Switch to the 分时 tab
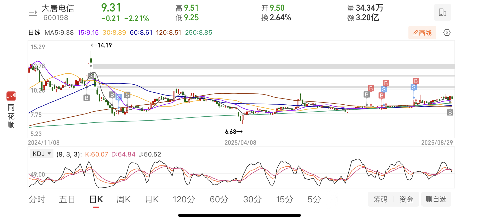The image size is (479, 221). click(37, 199)
